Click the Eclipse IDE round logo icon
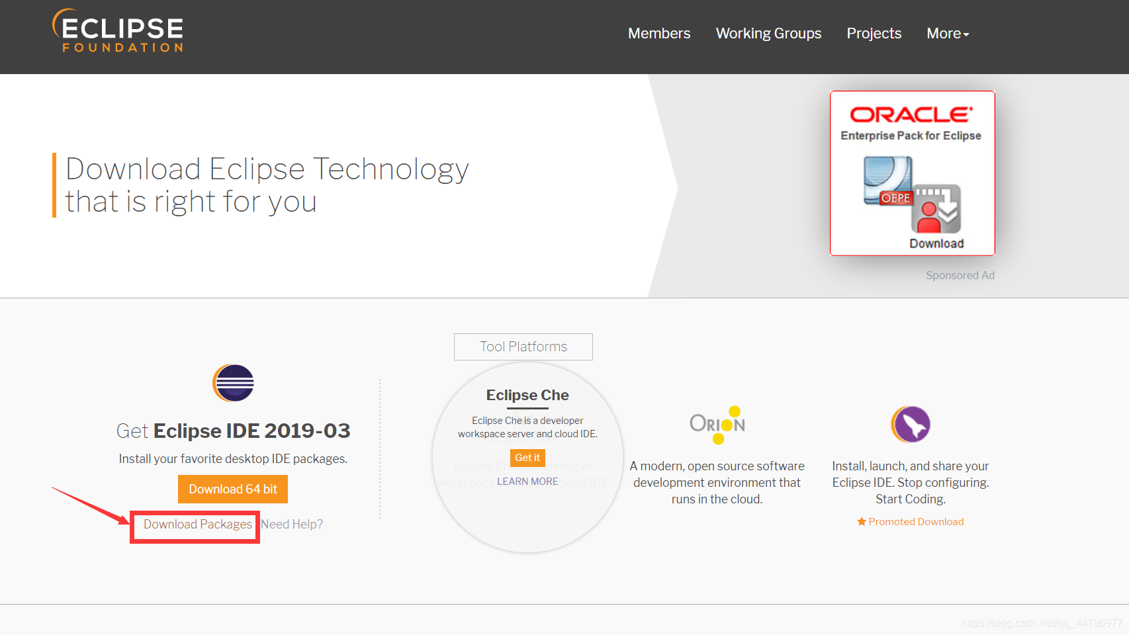Screen dimensions: 1129x635 (233, 383)
